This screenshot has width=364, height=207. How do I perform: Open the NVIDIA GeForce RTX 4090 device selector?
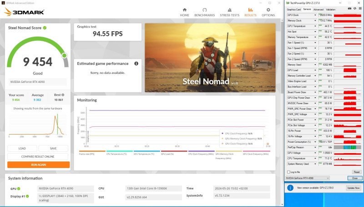click(x=308, y=178)
